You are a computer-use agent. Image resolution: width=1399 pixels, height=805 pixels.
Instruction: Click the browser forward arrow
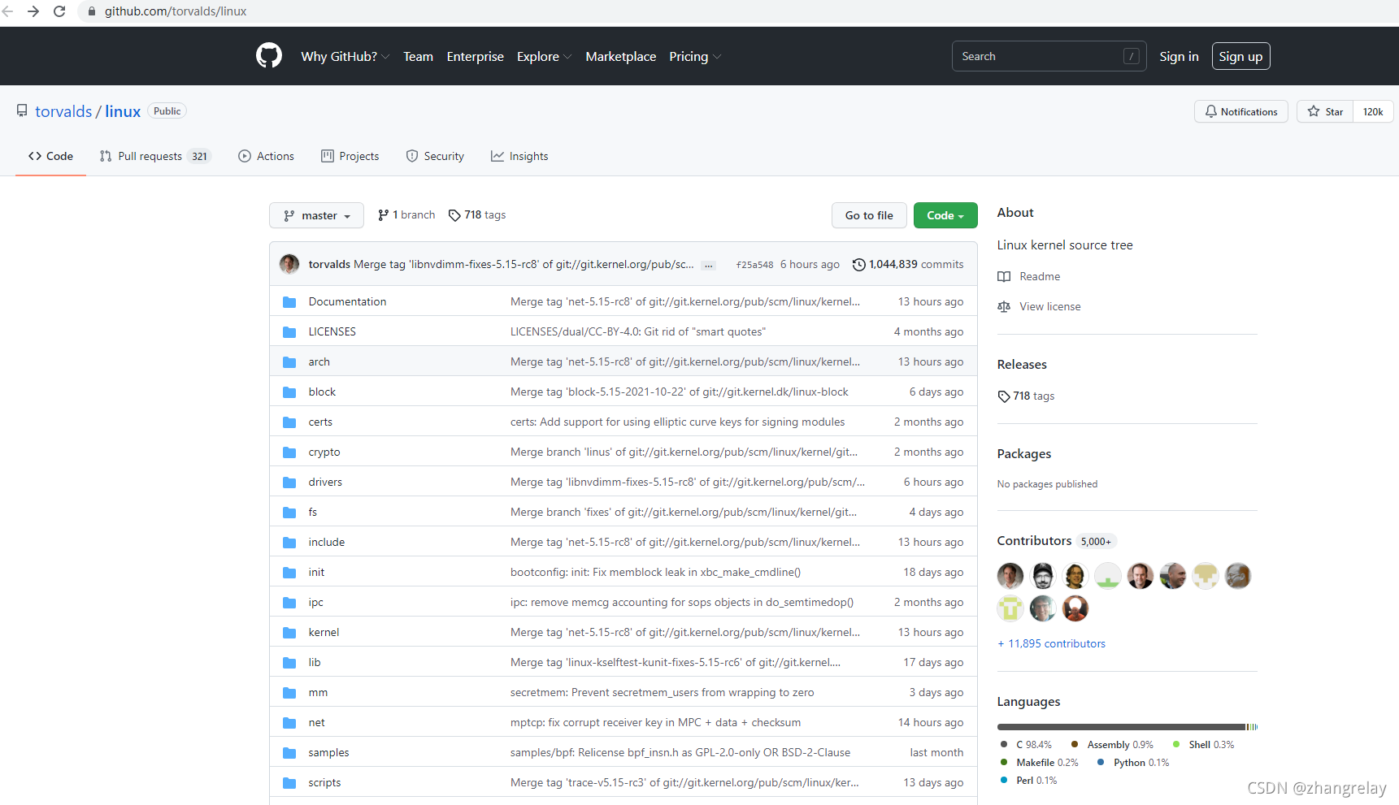33,11
